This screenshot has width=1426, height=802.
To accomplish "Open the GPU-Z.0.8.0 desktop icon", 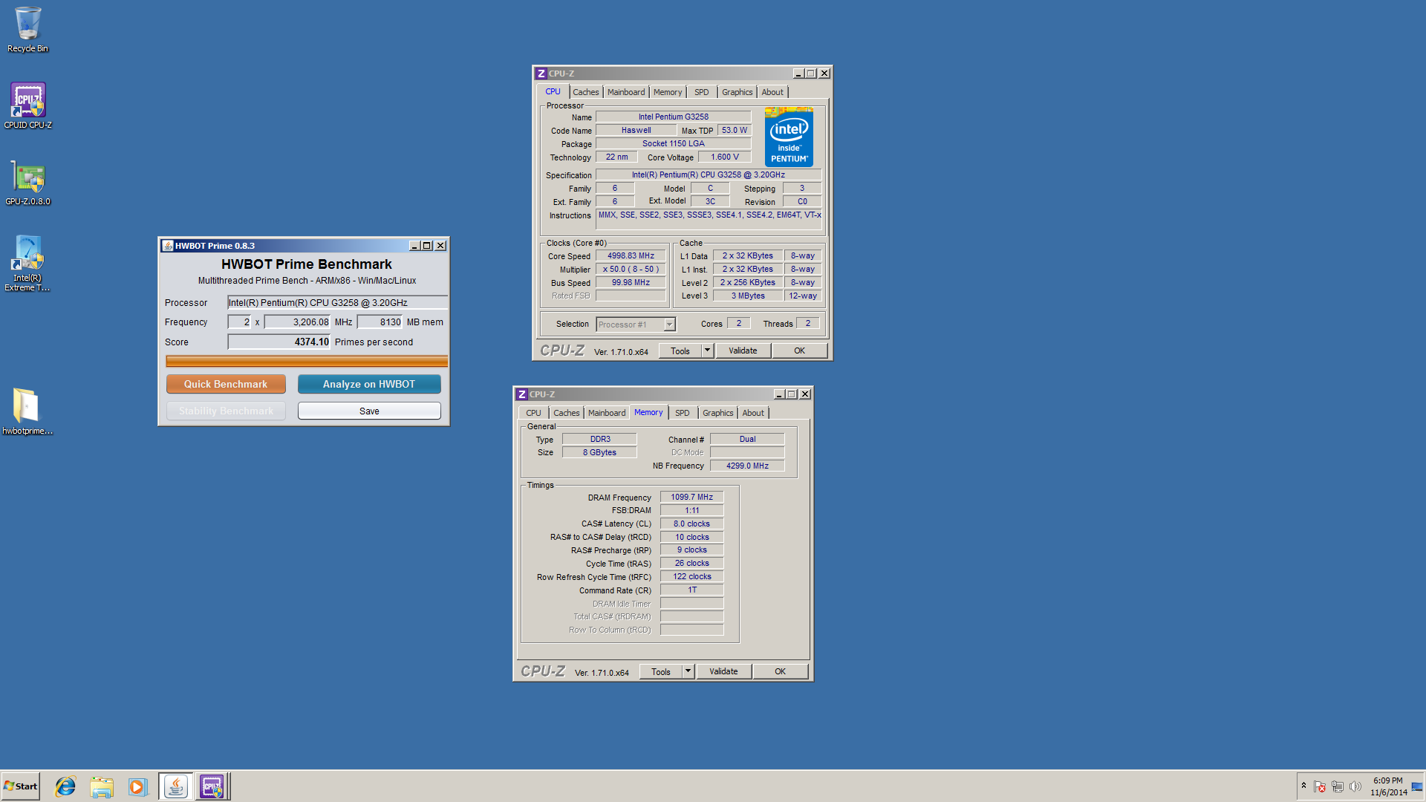I will [27, 183].
